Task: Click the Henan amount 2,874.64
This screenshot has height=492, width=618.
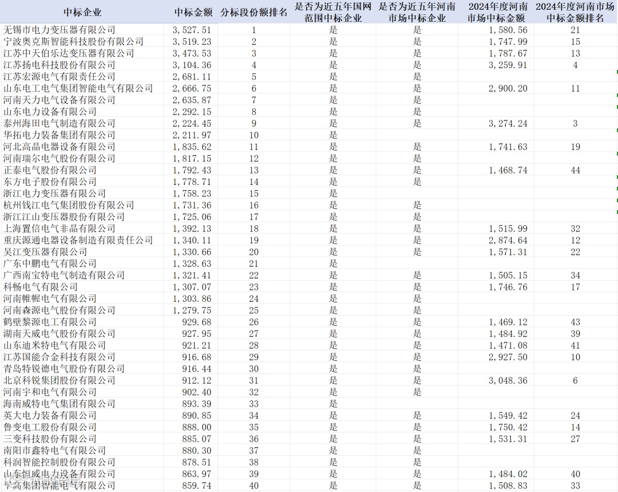Action: click(x=508, y=241)
